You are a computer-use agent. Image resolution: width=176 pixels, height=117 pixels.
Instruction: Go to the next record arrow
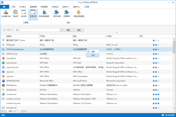coord(21,111)
